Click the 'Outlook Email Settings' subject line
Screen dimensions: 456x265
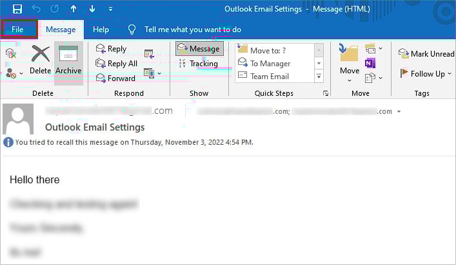[x=95, y=127]
